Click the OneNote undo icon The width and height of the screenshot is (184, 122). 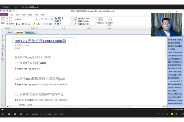(7, 11)
